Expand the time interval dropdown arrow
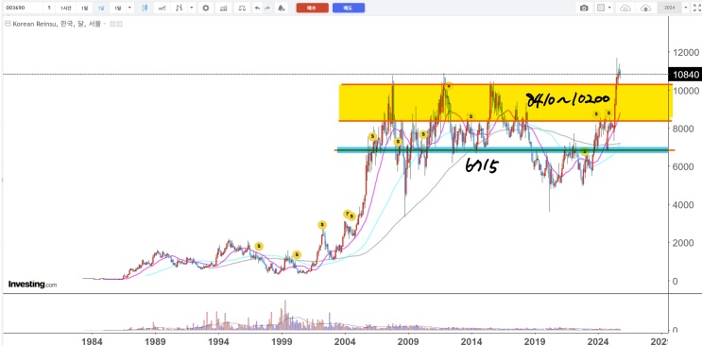 [x=129, y=8]
